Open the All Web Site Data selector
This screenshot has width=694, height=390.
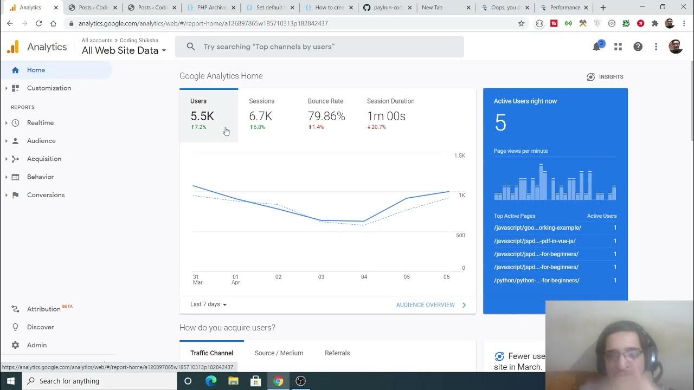pos(124,50)
